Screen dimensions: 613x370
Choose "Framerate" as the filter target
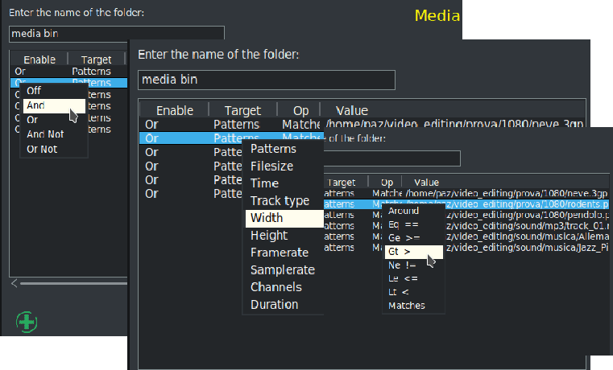(280, 253)
